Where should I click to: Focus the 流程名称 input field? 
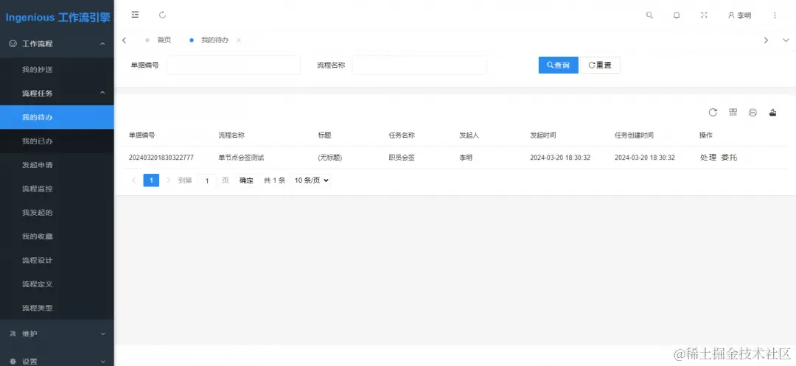click(420, 65)
